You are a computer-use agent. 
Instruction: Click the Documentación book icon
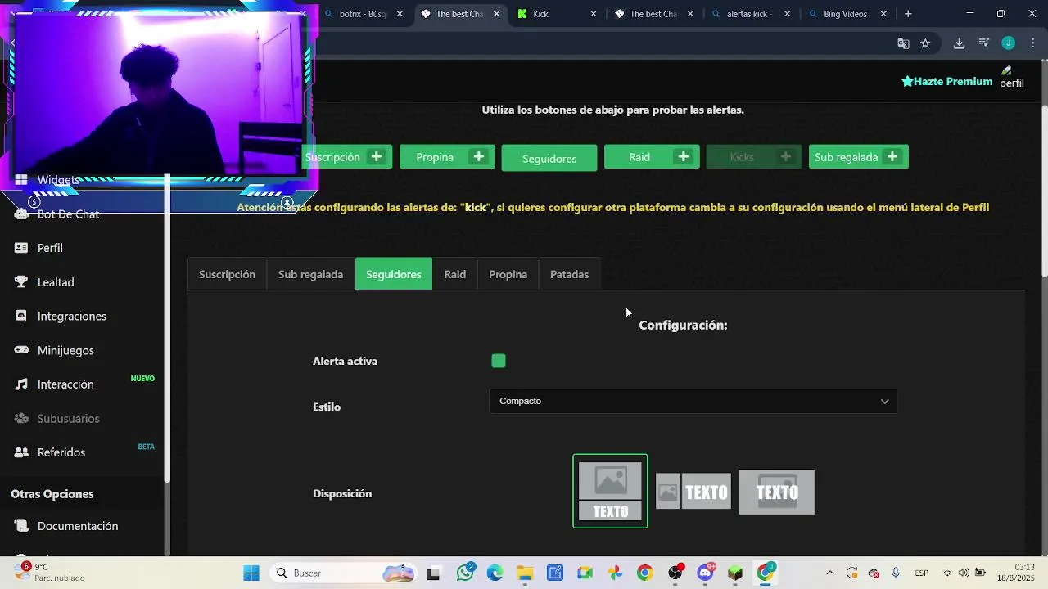click(21, 526)
